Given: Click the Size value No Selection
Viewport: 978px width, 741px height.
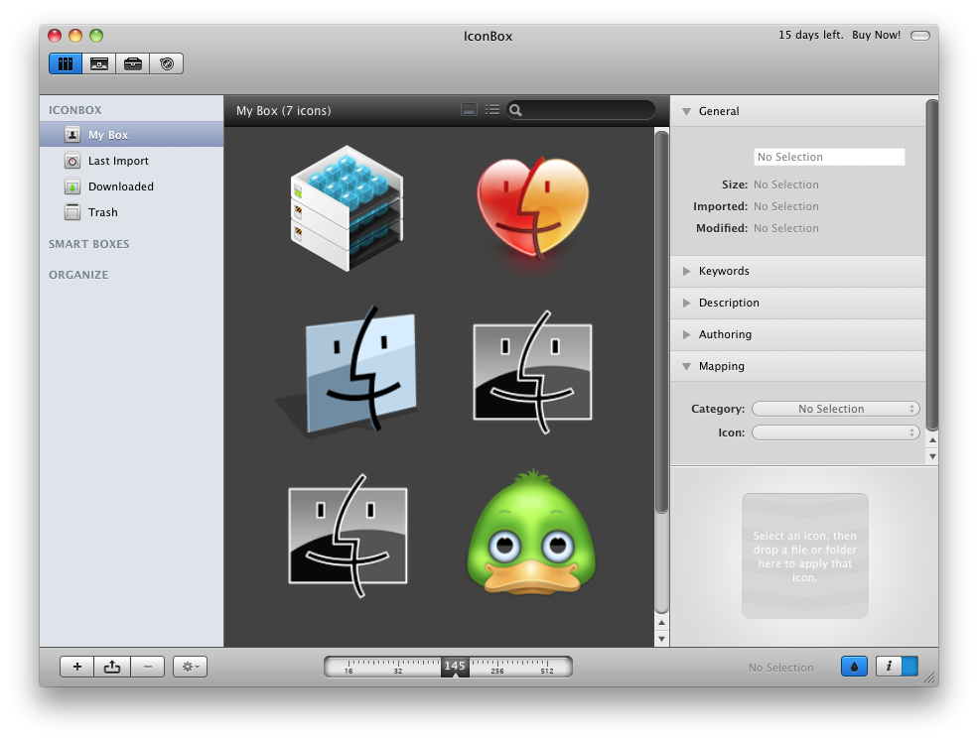Looking at the screenshot, I should click(x=786, y=185).
